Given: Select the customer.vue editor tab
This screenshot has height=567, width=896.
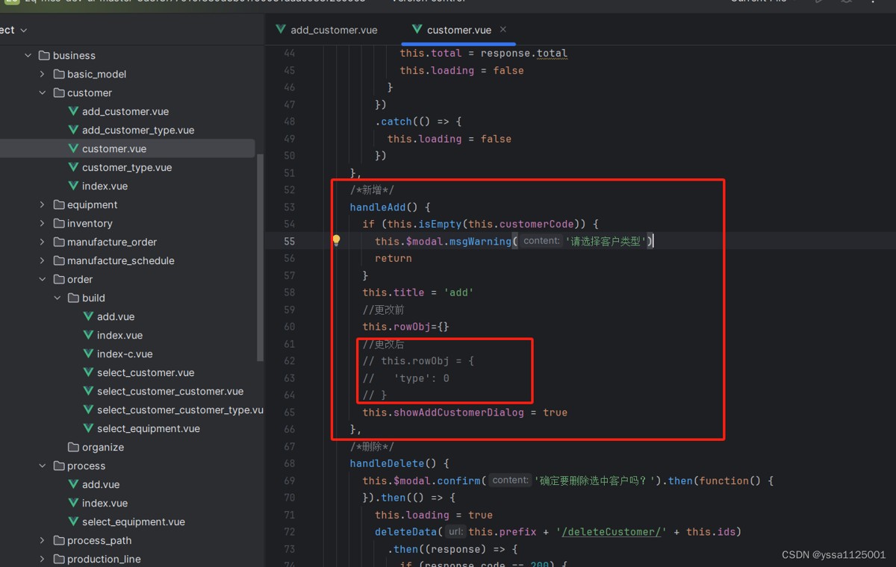Looking at the screenshot, I should coord(458,30).
